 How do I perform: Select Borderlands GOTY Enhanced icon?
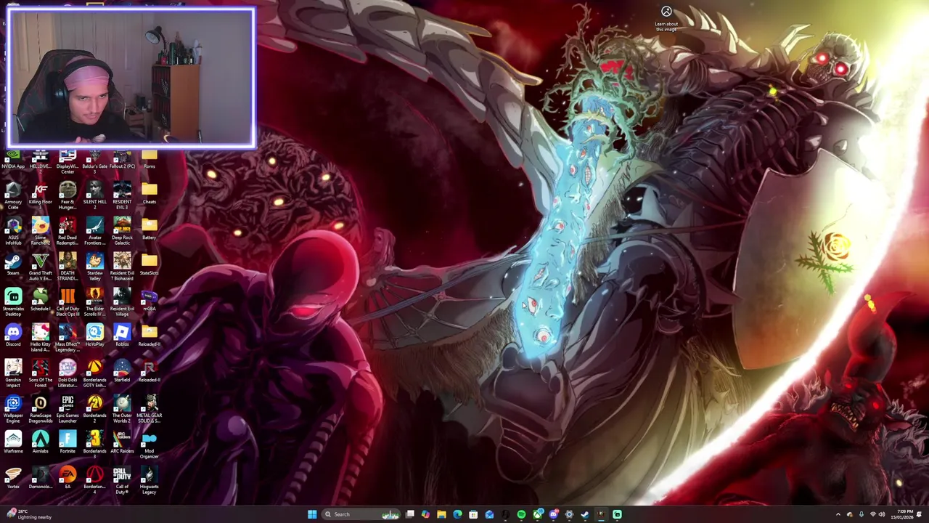point(94,373)
